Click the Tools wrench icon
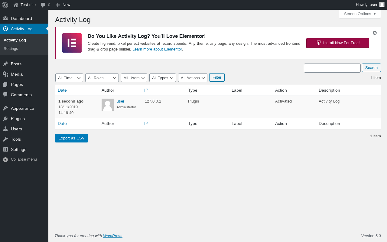This screenshot has width=387, height=242. click(x=5, y=139)
